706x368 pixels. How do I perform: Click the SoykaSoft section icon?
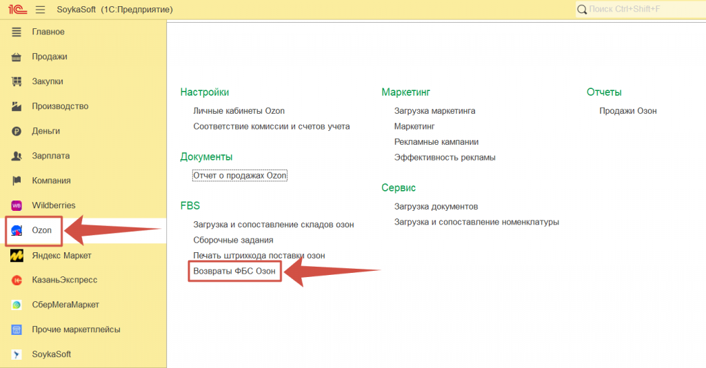[x=17, y=354]
